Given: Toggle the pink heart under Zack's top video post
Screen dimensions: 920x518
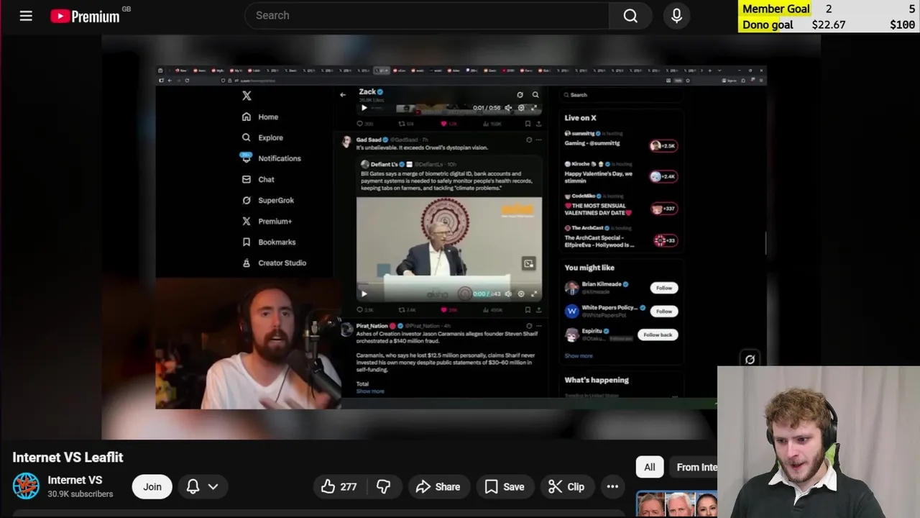Looking at the screenshot, I should tap(443, 124).
